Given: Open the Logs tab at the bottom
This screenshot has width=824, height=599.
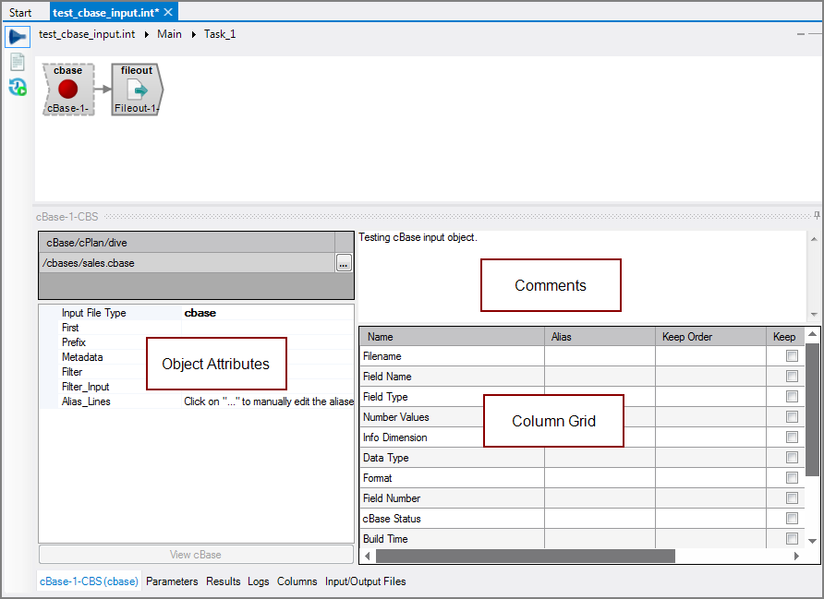Looking at the screenshot, I should (x=259, y=581).
